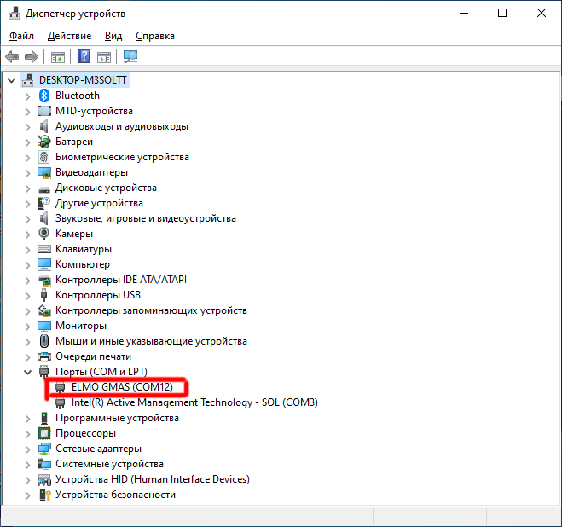The height and width of the screenshot is (527, 562).
Task: Select Мыши и иные указывающие устройства label
Action: (x=151, y=341)
